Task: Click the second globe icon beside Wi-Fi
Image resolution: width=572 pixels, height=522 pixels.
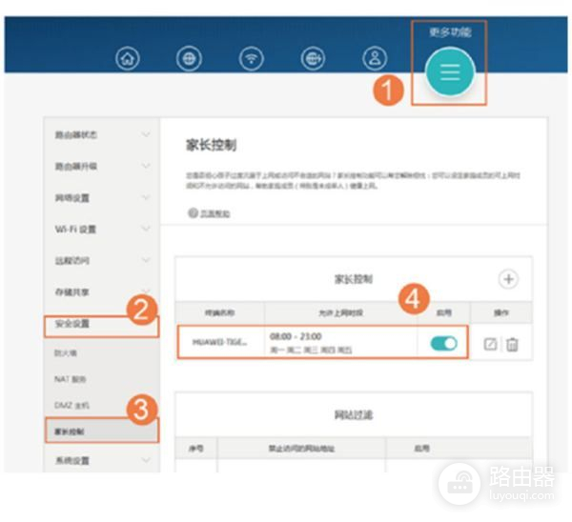Action: click(x=313, y=58)
